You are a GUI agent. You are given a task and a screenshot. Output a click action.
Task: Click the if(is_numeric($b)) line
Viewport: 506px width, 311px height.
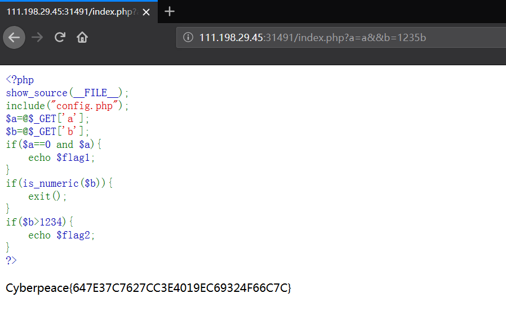coord(59,183)
